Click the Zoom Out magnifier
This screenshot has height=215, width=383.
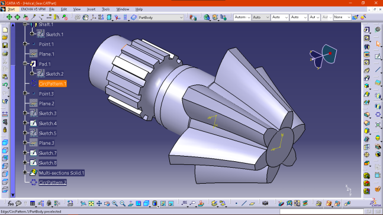point(123,203)
